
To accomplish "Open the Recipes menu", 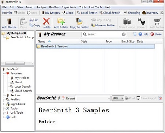I will click(x=41, y=7).
